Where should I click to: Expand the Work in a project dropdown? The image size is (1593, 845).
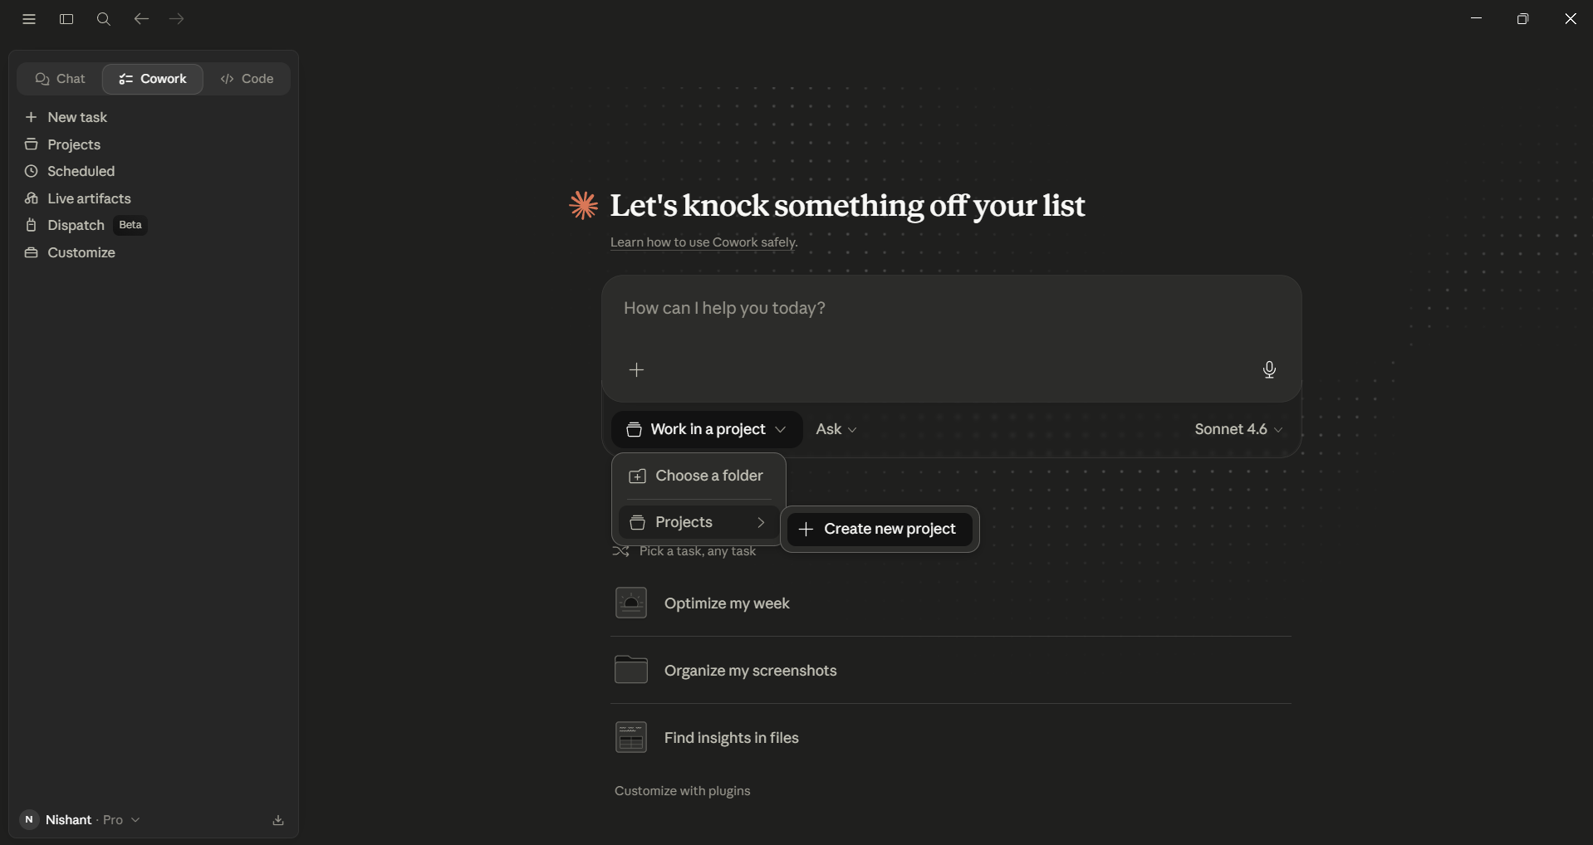click(x=707, y=429)
